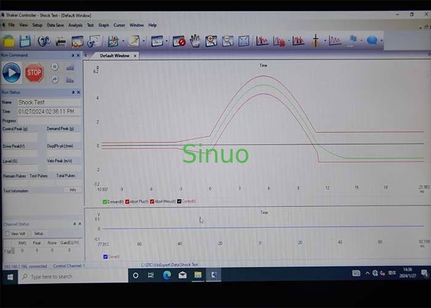Enable the View Volt checkbox
This screenshot has height=308, width=431.
tap(7, 234)
